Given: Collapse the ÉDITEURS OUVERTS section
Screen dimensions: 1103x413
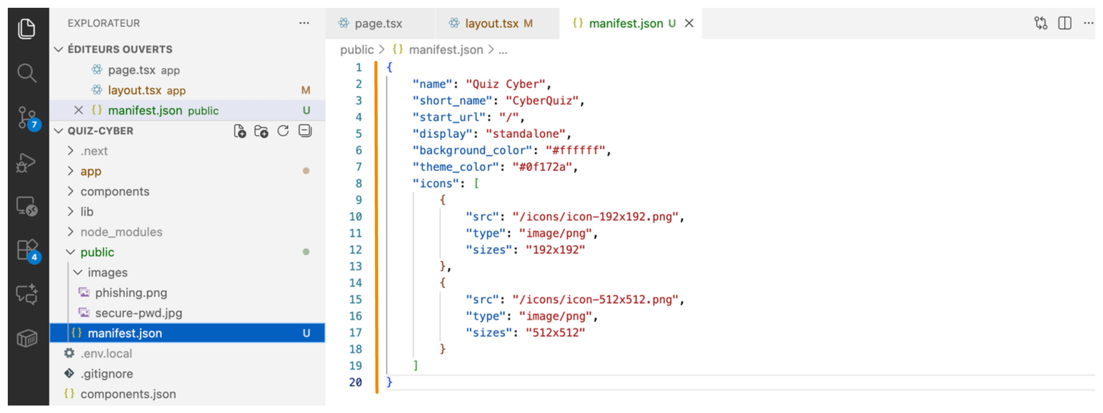Looking at the screenshot, I should [x=59, y=50].
